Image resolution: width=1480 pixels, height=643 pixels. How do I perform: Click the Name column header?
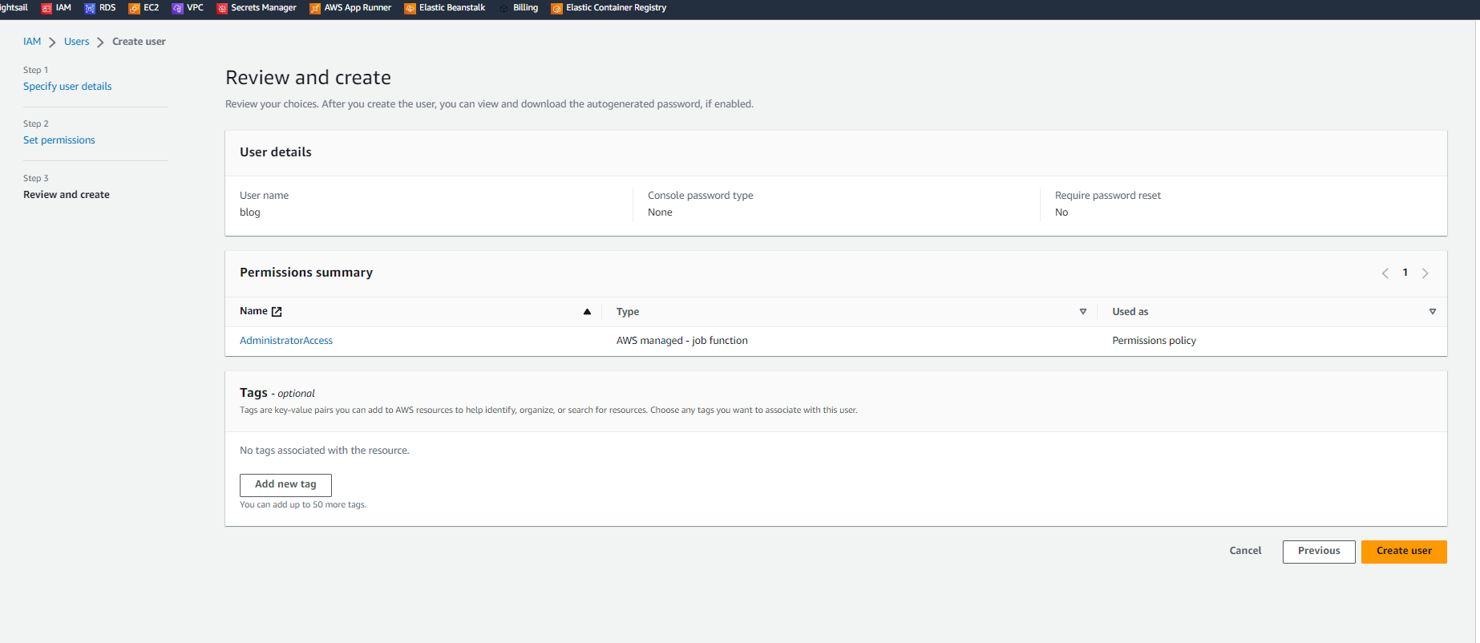[253, 311]
